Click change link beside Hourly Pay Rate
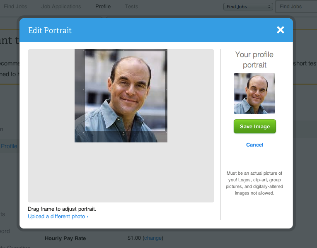Image resolution: width=317 pixels, height=248 pixels. [153, 238]
